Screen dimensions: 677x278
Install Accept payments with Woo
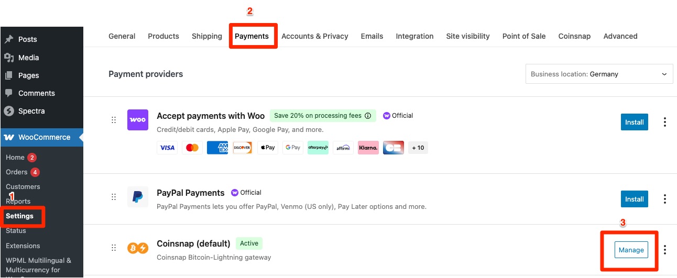coord(634,122)
